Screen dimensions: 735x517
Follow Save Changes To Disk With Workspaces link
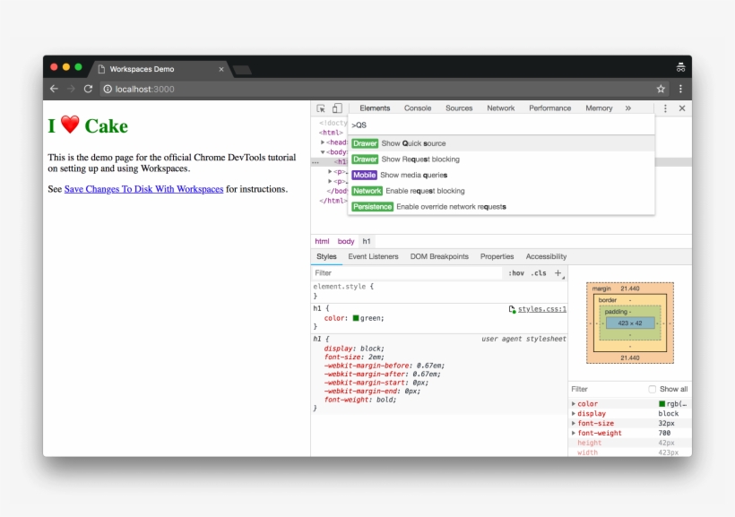tap(143, 189)
